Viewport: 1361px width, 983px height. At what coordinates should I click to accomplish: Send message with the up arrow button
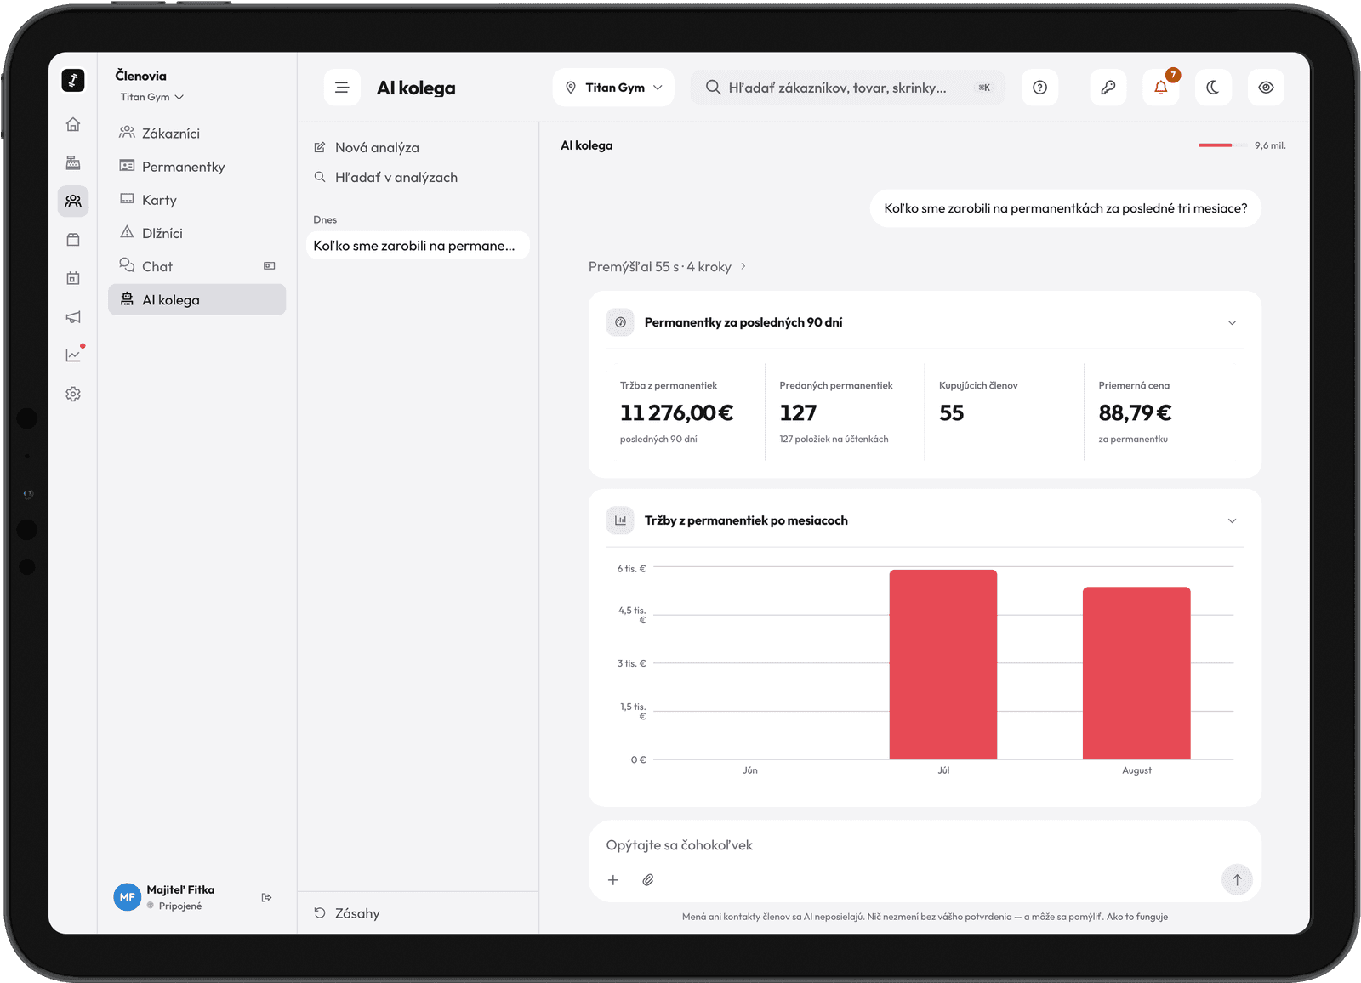point(1237,880)
